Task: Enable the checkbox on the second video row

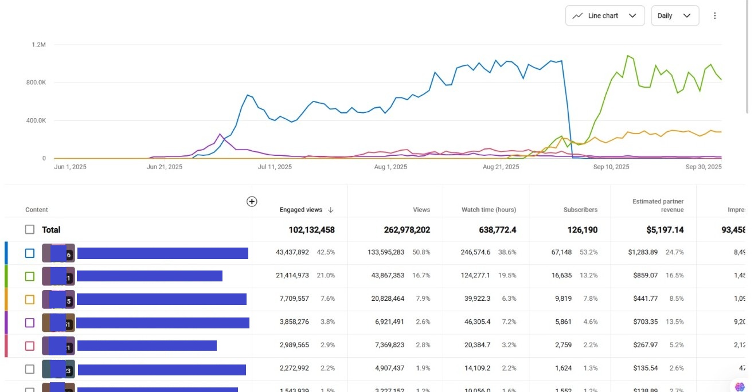Action: 29,276
